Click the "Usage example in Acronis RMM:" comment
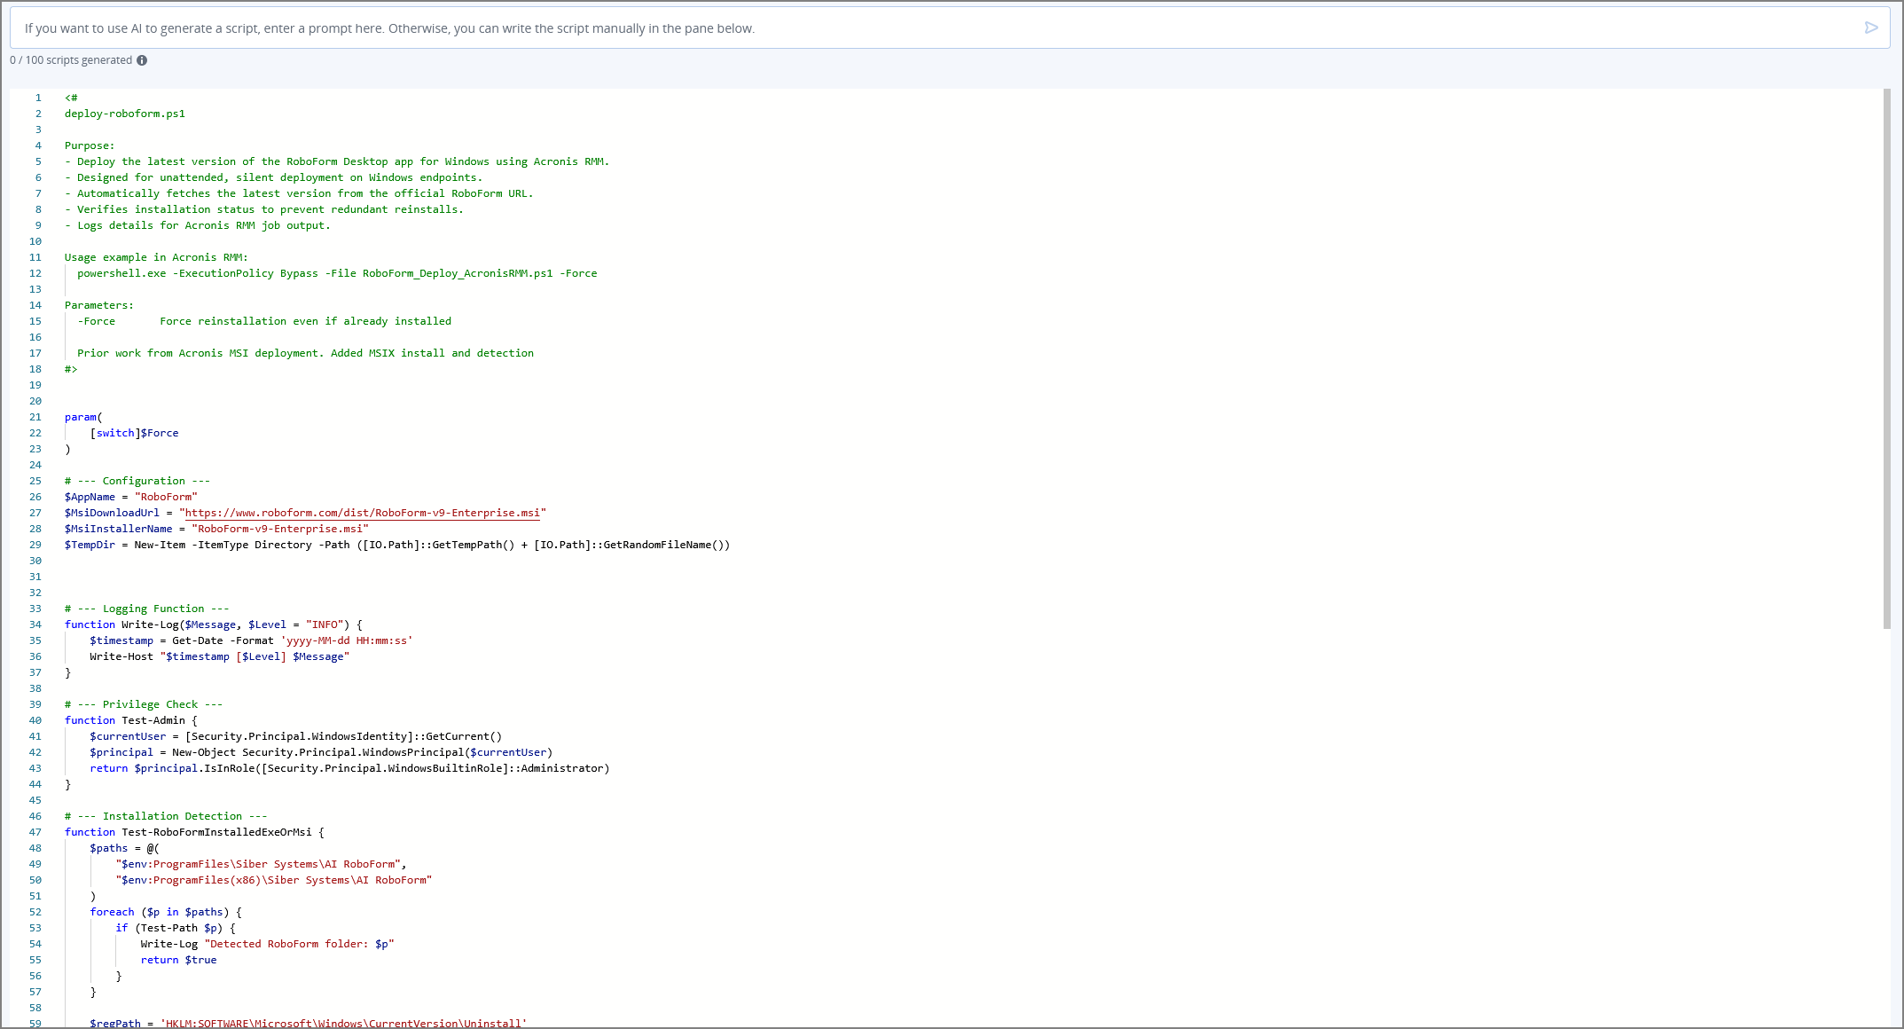The height and width of the screenshot is (1029, 1904). 156,257
